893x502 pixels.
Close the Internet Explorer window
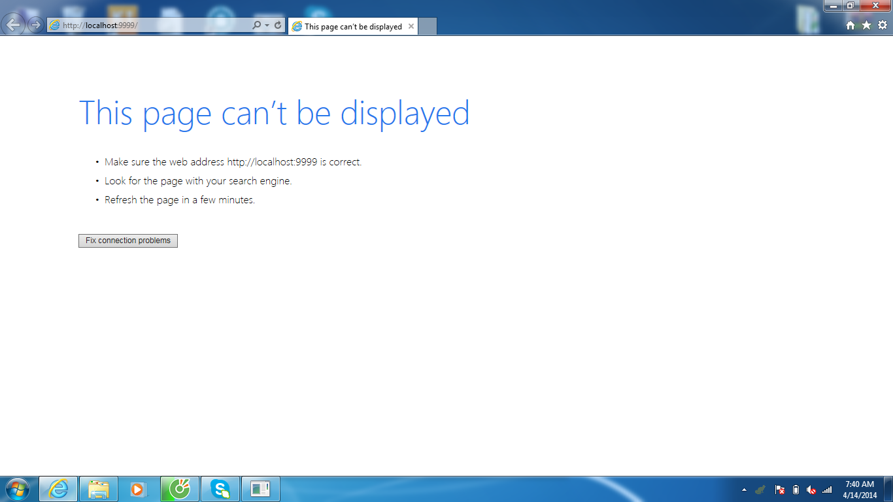875,6
